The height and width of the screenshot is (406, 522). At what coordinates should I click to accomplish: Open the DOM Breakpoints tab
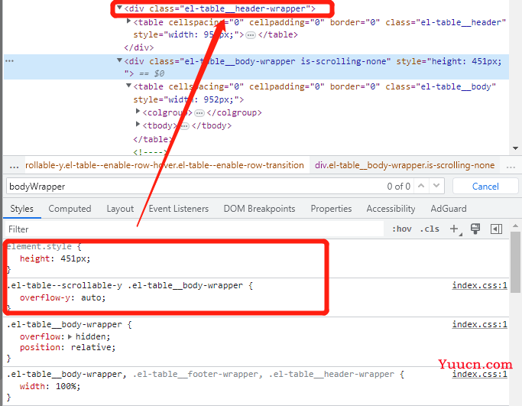pos(259,209)
